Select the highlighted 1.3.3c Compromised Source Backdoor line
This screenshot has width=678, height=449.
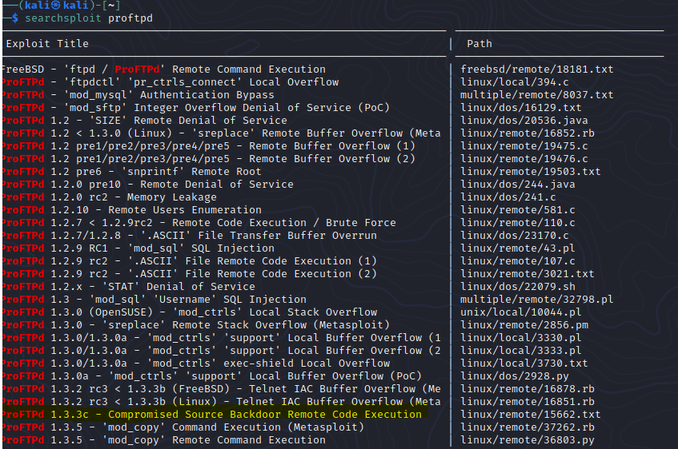214,415
